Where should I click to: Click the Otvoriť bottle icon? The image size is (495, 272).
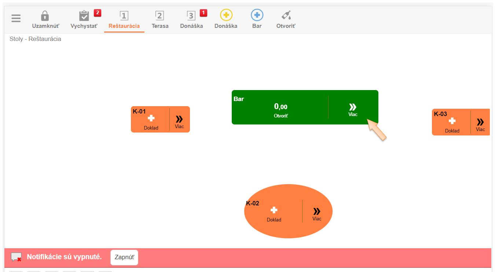(286, 15)
